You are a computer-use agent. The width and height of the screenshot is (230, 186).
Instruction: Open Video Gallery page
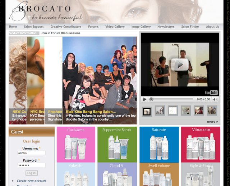[x=115, y=27]
